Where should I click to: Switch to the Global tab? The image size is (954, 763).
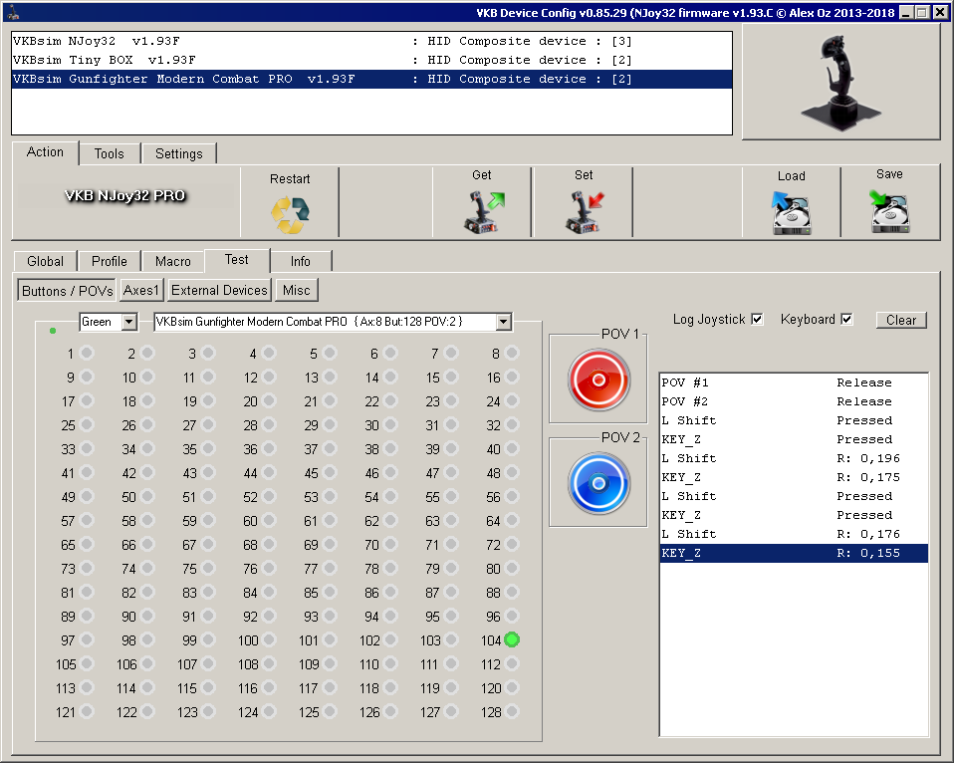pyautogui.click(x=45, y=261)
